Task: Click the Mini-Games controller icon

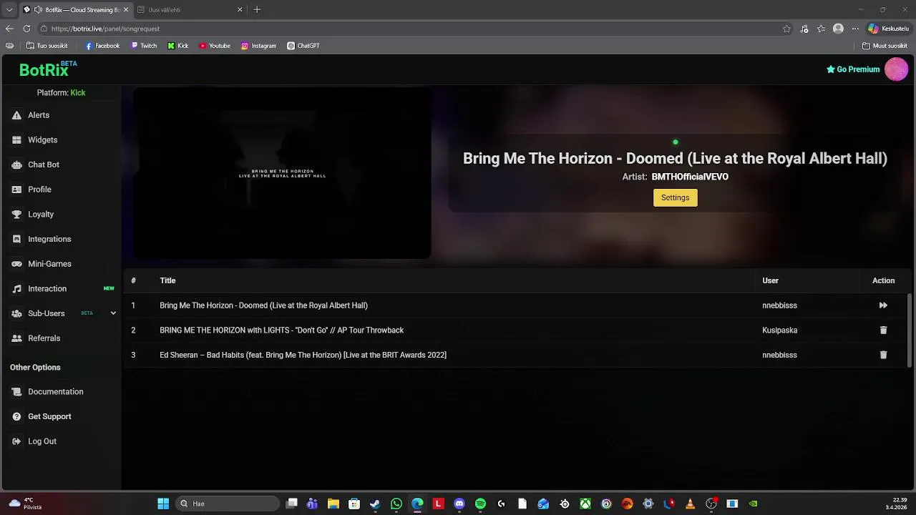Action: (x=16, y=264)
